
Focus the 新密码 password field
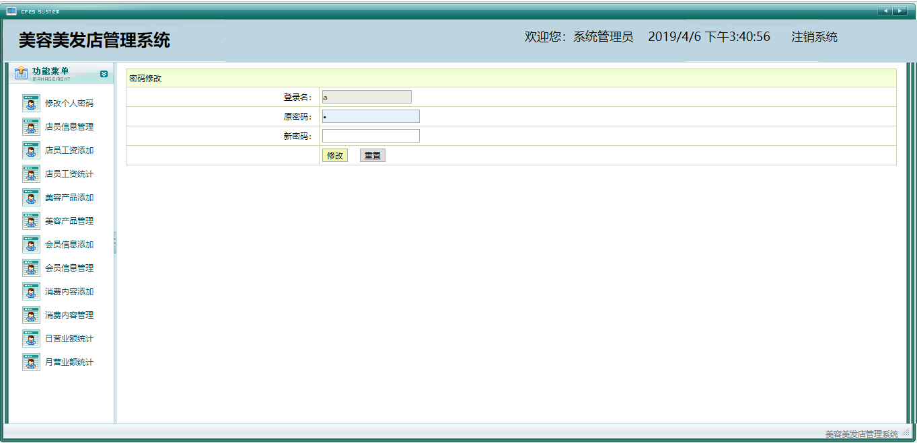point(371,136)
